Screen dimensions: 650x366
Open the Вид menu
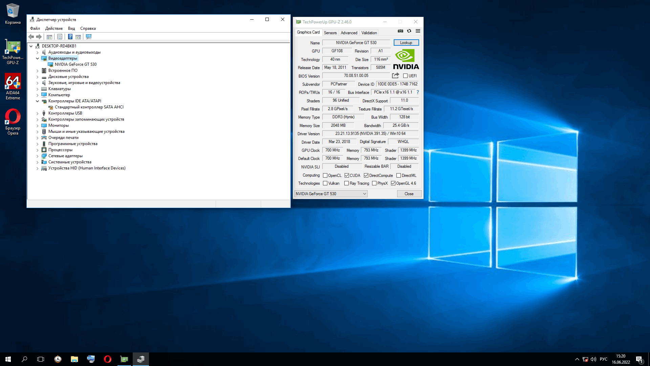click(71, 28)
